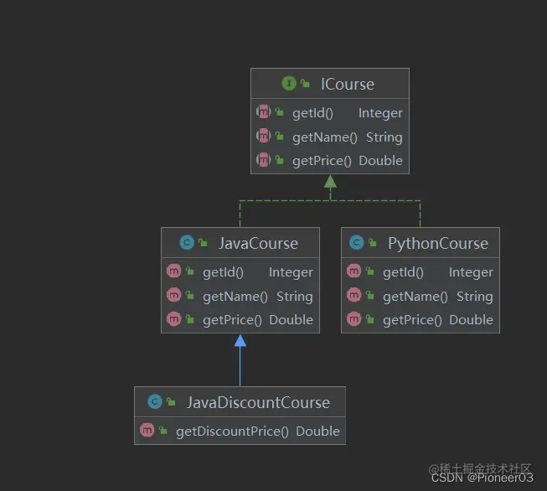
Task: Click Integer return type in ICourse
Action: click(380, 113)
